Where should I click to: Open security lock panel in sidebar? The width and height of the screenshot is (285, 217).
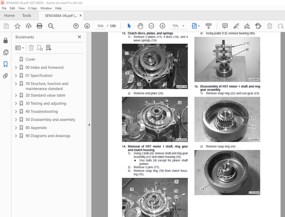(6, 40)
